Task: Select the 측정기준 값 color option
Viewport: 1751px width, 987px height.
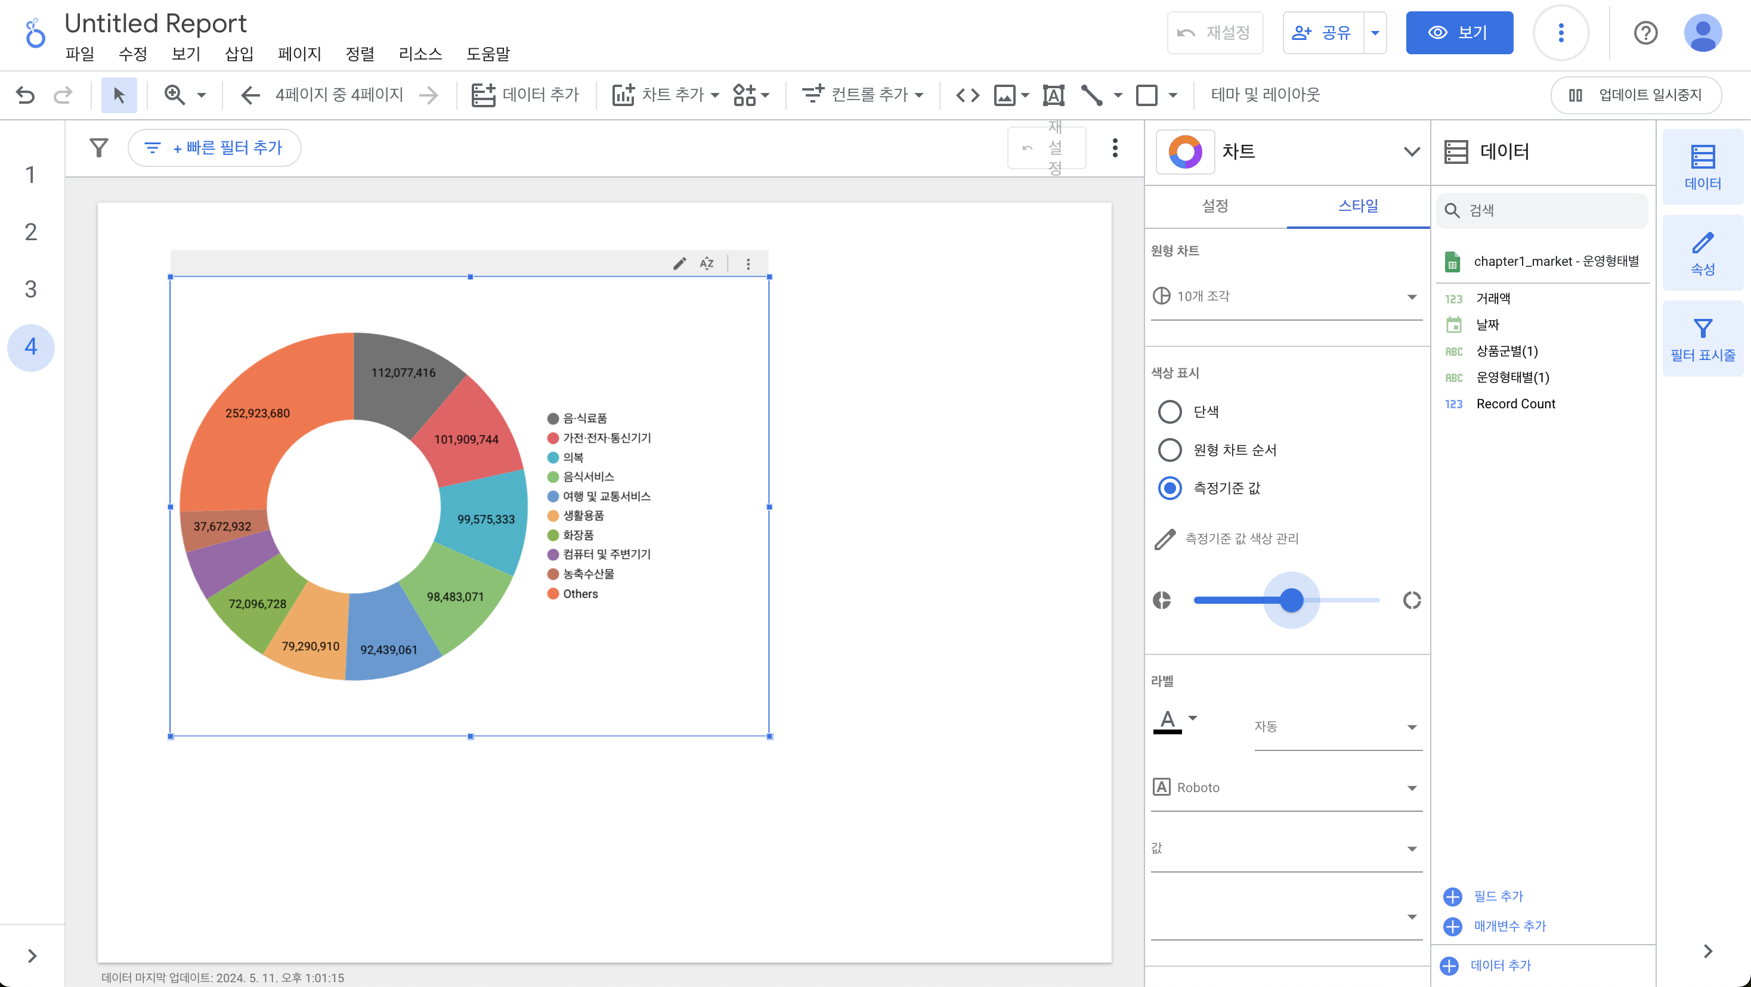Action: pyautogui.click(x=1169, y=488)
